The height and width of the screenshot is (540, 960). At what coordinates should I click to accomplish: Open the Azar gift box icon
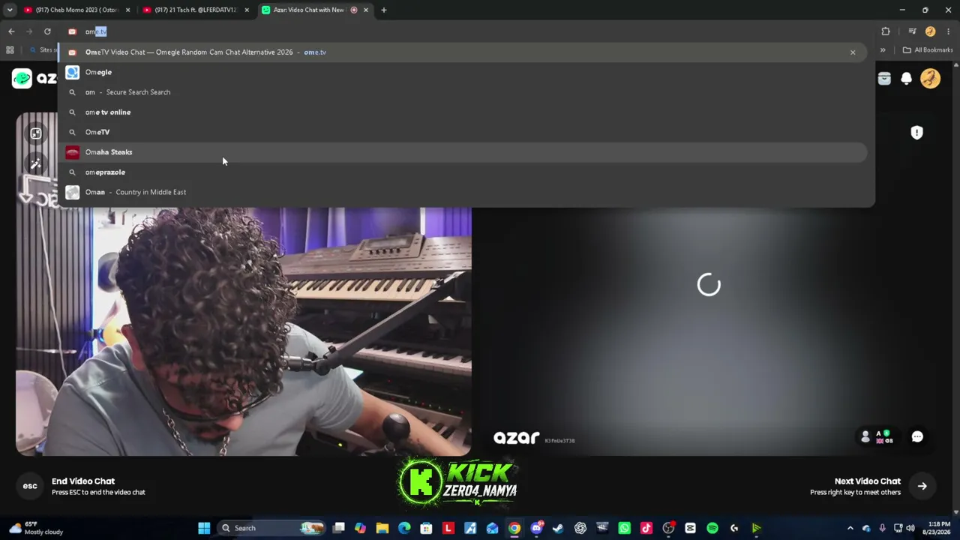click(884, 79)
